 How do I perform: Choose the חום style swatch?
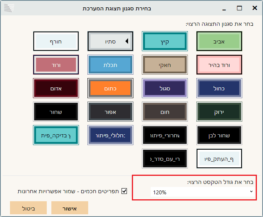[165, 112]
